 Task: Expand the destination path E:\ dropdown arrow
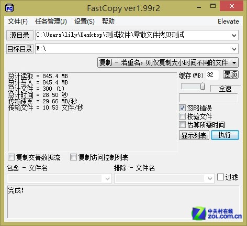tap(234, 49)
